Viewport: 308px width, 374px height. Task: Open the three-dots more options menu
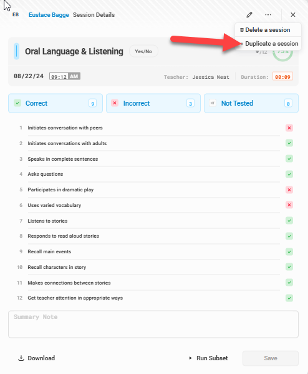pyautogui.click(x=268, y=15)
